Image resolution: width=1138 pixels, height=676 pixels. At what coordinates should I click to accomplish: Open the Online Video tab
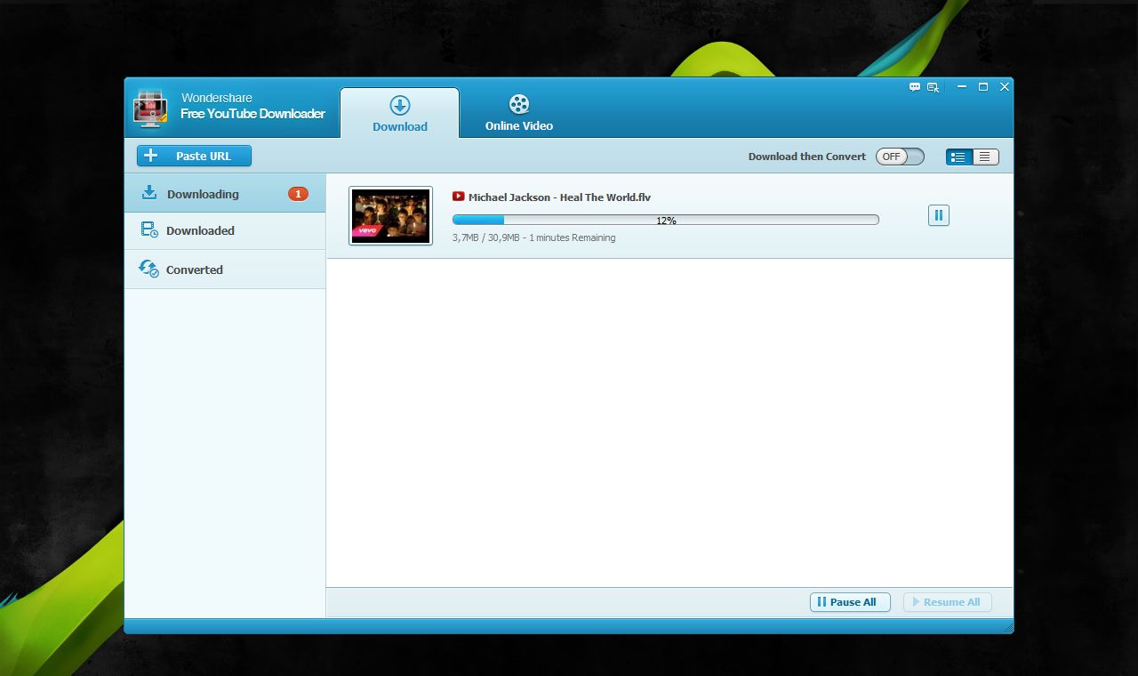(519, 113)
